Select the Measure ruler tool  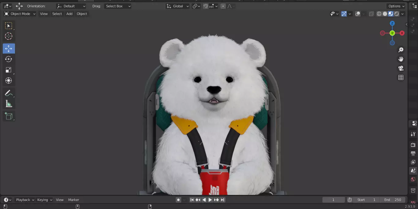tap(9, 104)
